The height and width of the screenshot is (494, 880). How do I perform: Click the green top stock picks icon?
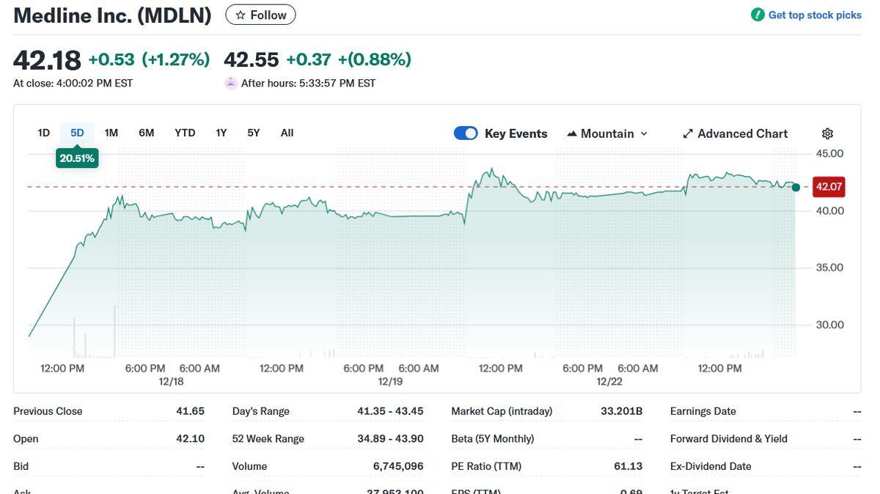pos(758,15)
